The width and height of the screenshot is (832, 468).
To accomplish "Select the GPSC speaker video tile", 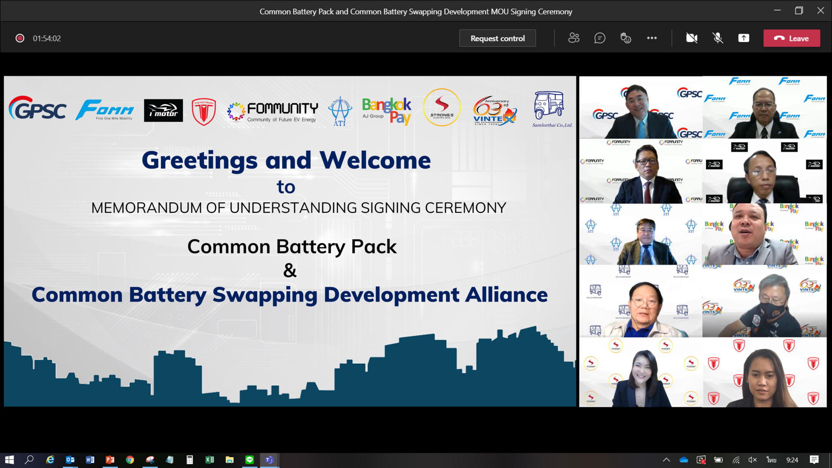I will click(640, 107).
